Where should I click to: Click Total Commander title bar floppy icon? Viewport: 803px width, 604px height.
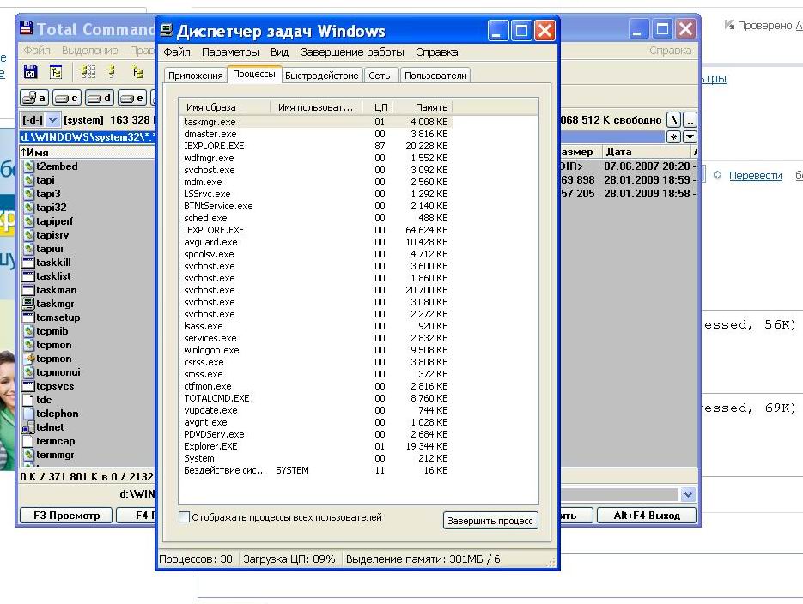click(26, 28)
